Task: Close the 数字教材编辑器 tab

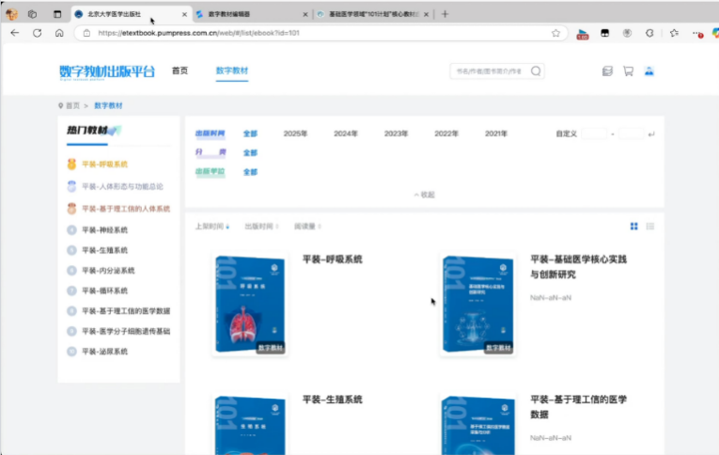Action: 305,14
